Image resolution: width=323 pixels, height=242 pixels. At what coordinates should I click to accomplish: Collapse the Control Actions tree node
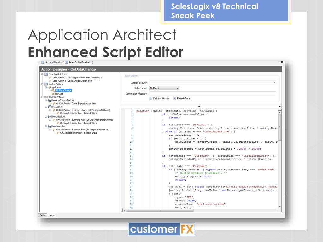click(42, 84)
